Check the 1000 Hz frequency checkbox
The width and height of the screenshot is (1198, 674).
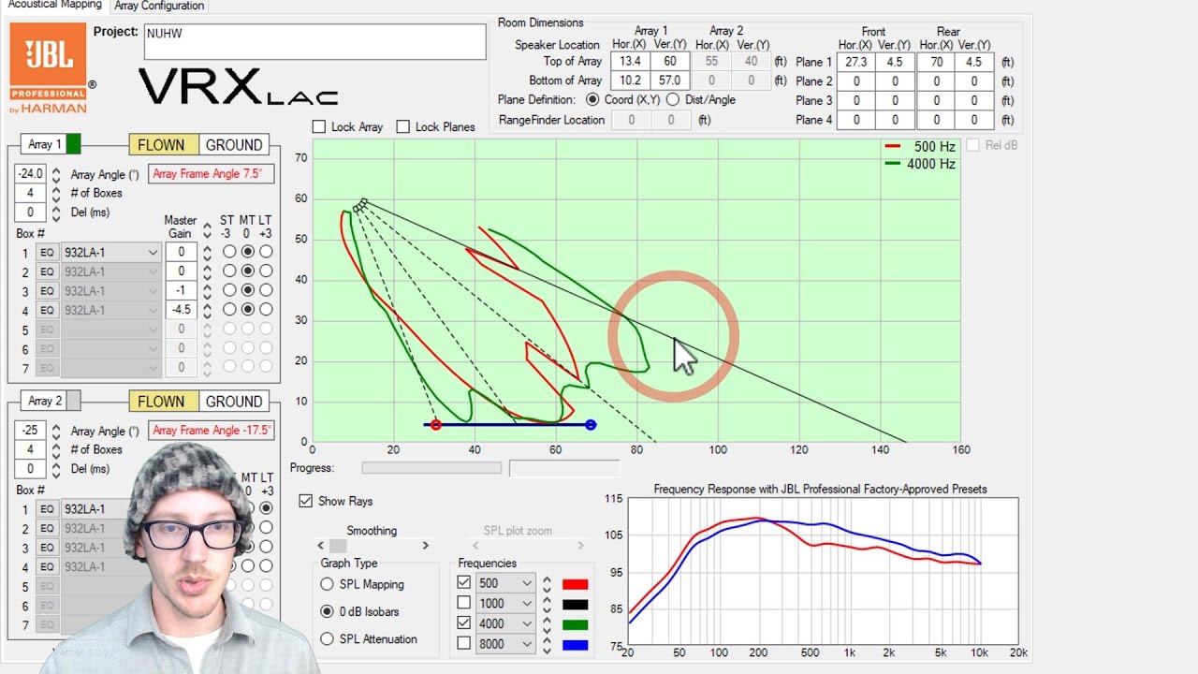point(464,604)
